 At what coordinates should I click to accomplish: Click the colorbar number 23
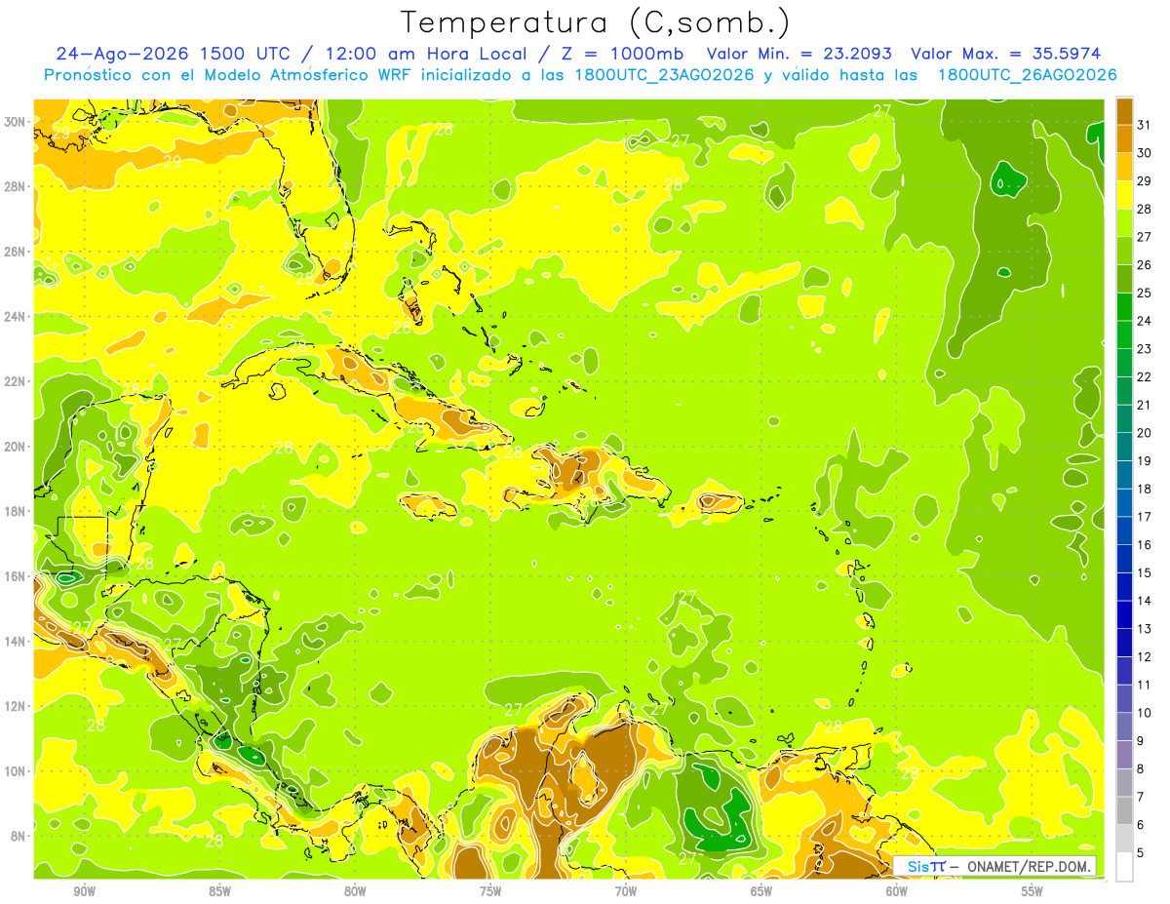pyautogui.click(x=1145, y=349)
